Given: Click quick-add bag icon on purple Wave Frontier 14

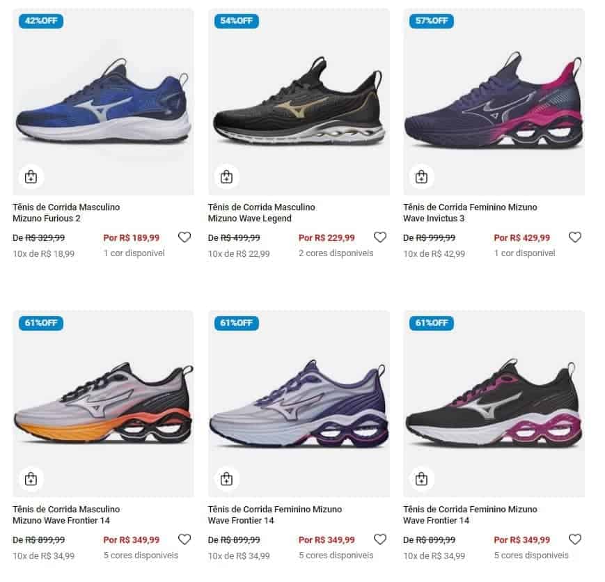Looking at the screenshot, I should (x=226, y=479).
